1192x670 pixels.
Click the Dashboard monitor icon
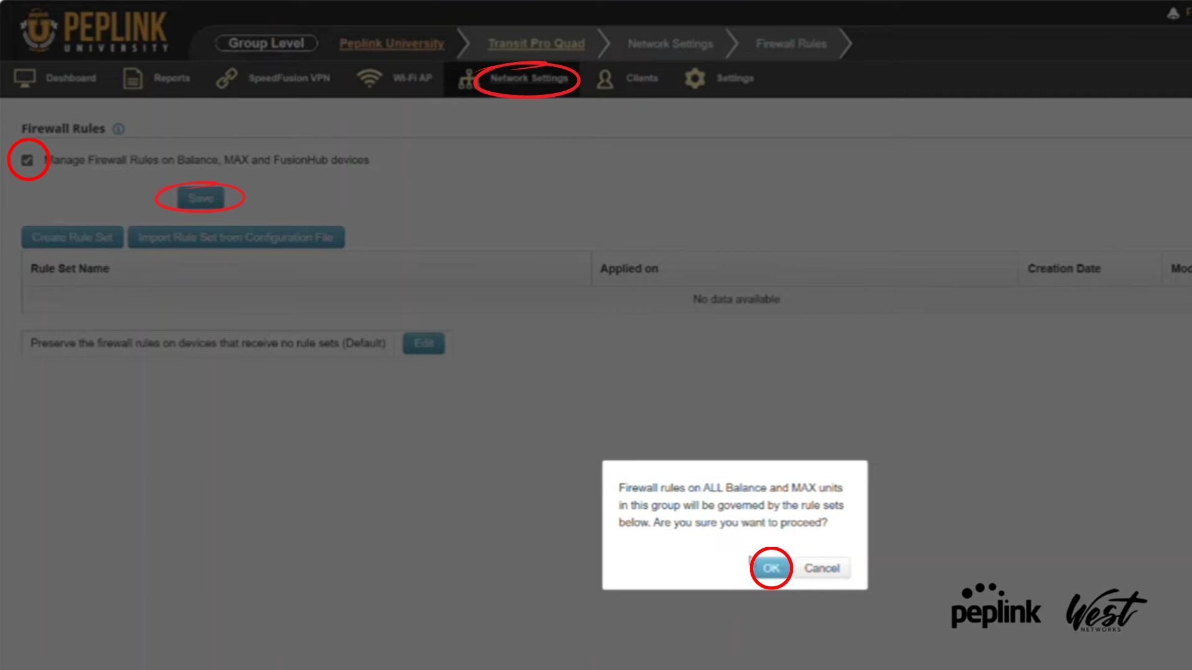[25, 78]
